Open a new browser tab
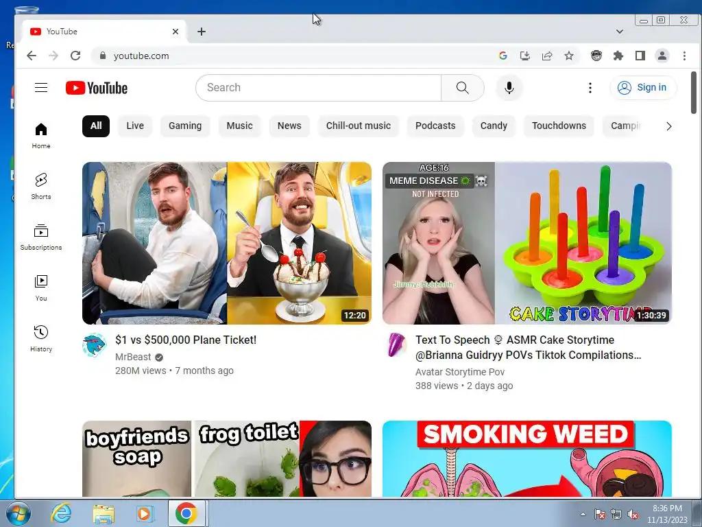The height and width of the screenshot is (527, 702). (x=202, y=32)
